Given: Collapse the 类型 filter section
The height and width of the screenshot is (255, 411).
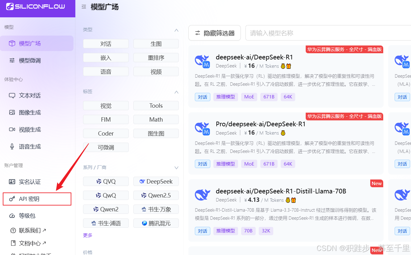Looking at the screenshot, I should pyautogui.click(x=176, y=30).
